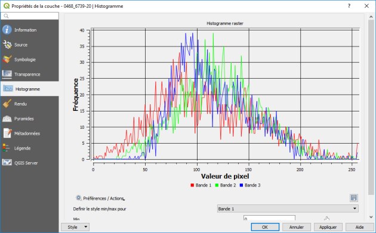
Task: Click the Rendu brush icon
Action: 7,104
